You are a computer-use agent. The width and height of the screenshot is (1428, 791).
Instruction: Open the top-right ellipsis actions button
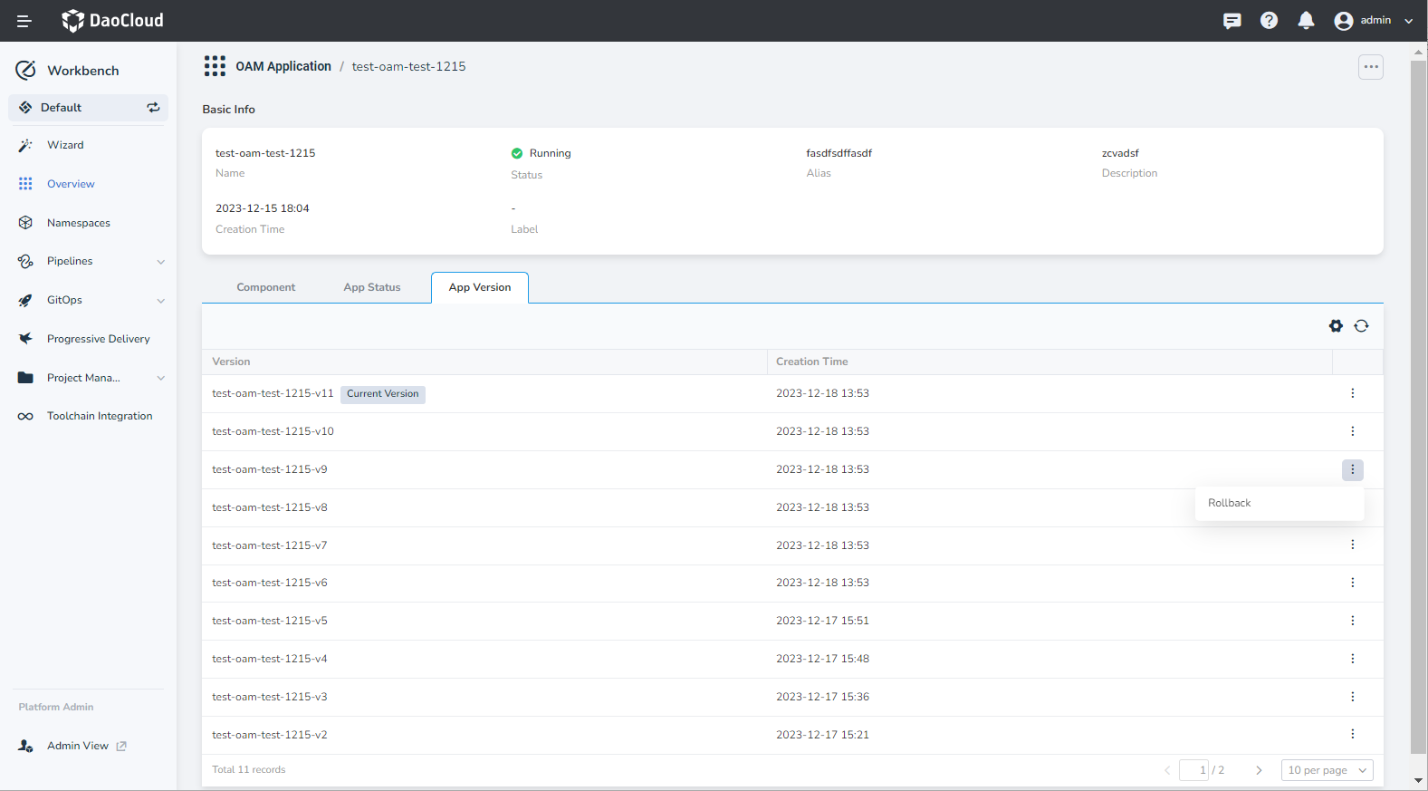tap(1370, 67)
